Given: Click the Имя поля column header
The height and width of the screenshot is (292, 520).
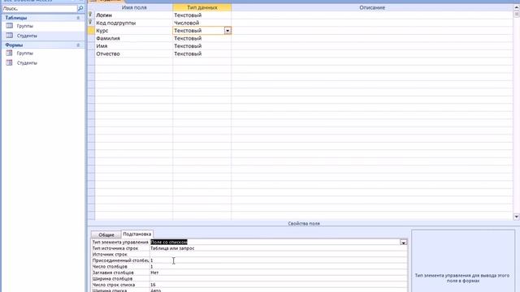Looking at the screenshot, I should coord(134,7).
